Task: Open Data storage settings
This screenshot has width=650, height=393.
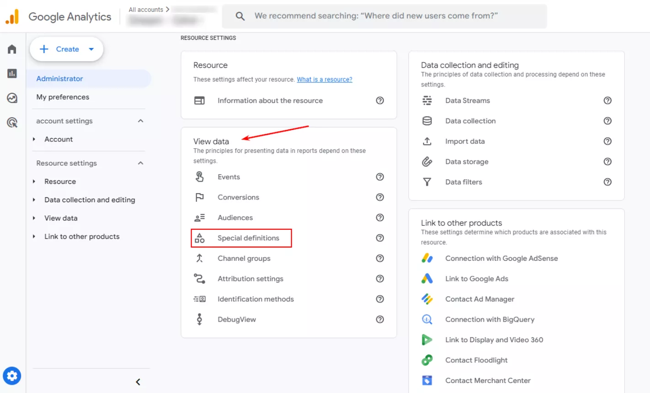Action: tap(467, 162)
